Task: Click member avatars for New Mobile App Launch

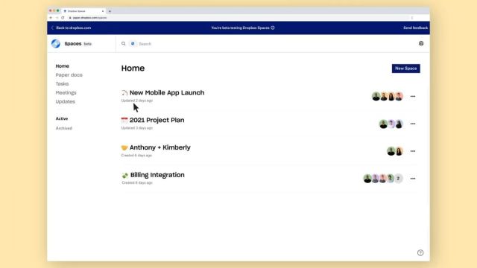Action: coord(388,96)
